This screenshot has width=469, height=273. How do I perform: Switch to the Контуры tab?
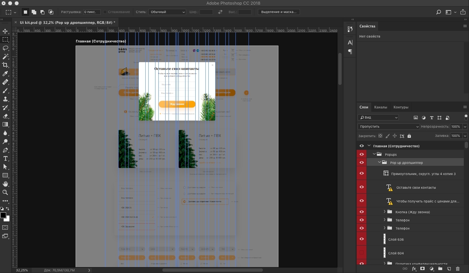tap(401, 107)
